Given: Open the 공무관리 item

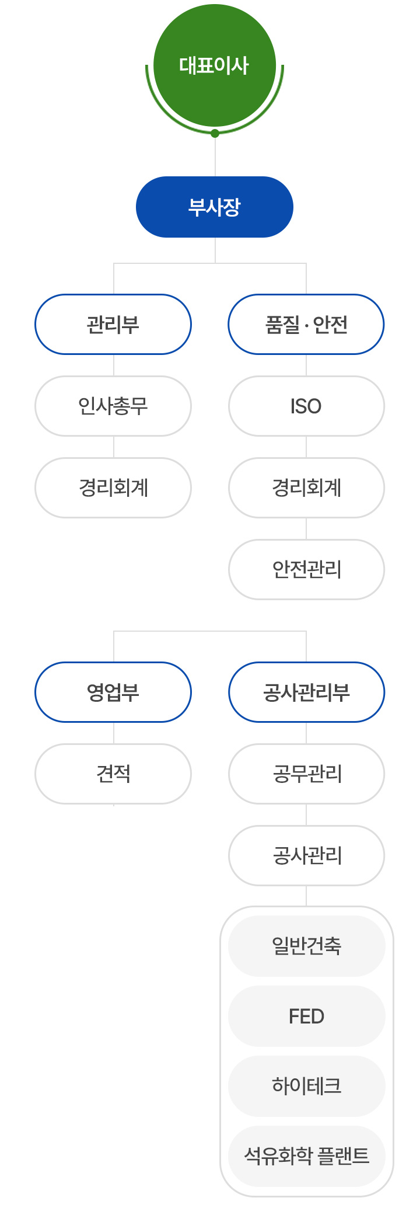Looking at the screenshot, I should click(306, 774).
